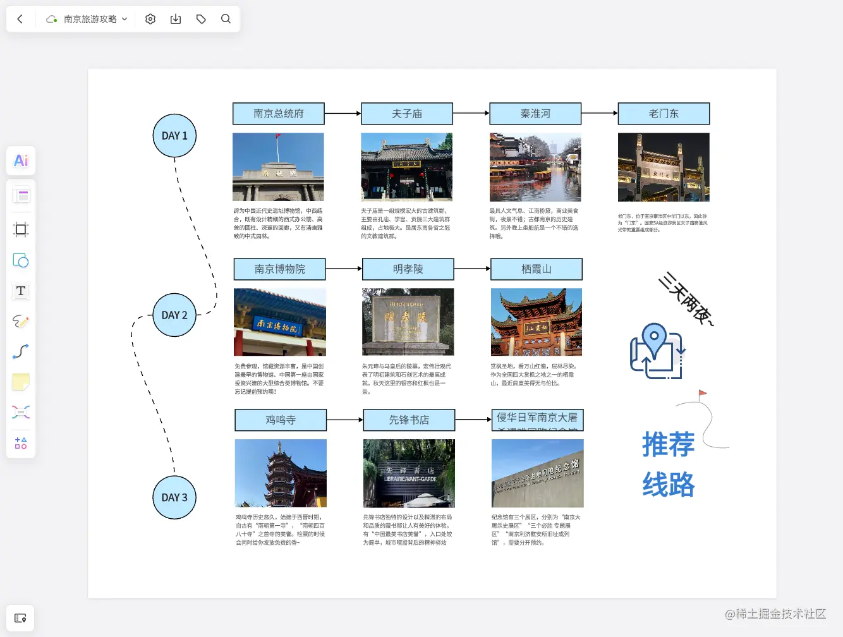Select the shapes tool
Image resolution: width=843 pixels, height=637 pixels.
21,260
